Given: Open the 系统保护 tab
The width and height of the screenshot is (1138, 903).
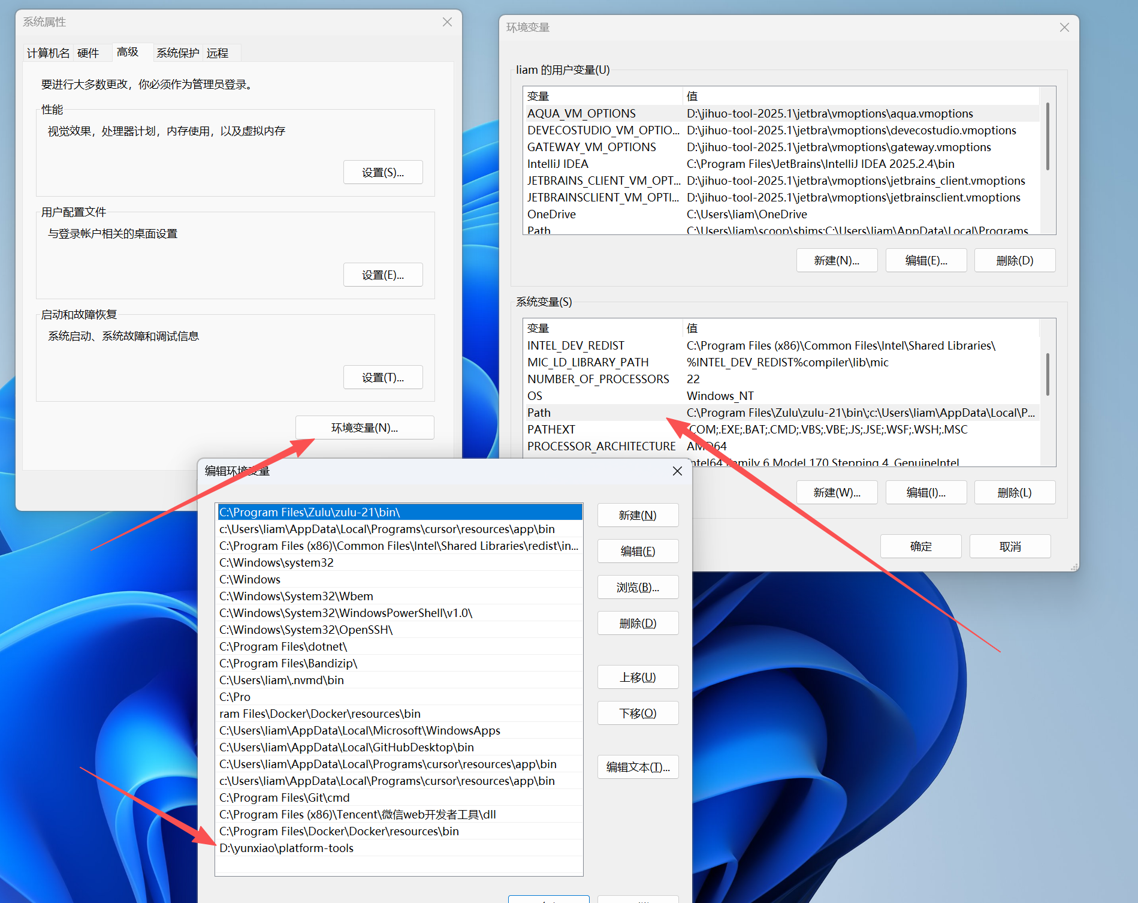Looking at the screenshot, I should click(x=177, y=53).
